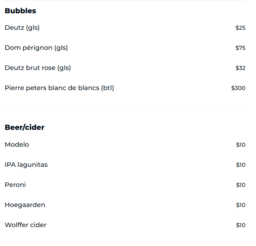Click the $300 bottle price

(x=238, y=88)
